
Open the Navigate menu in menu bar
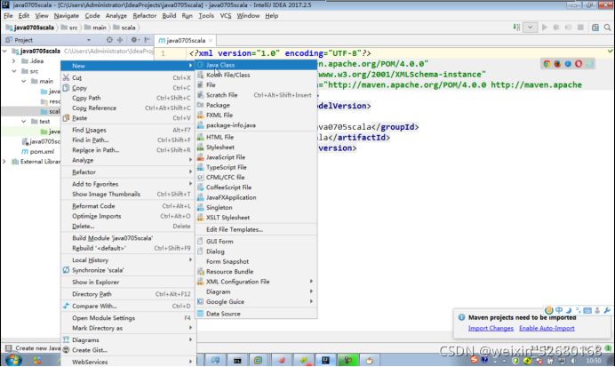point(67,16)
